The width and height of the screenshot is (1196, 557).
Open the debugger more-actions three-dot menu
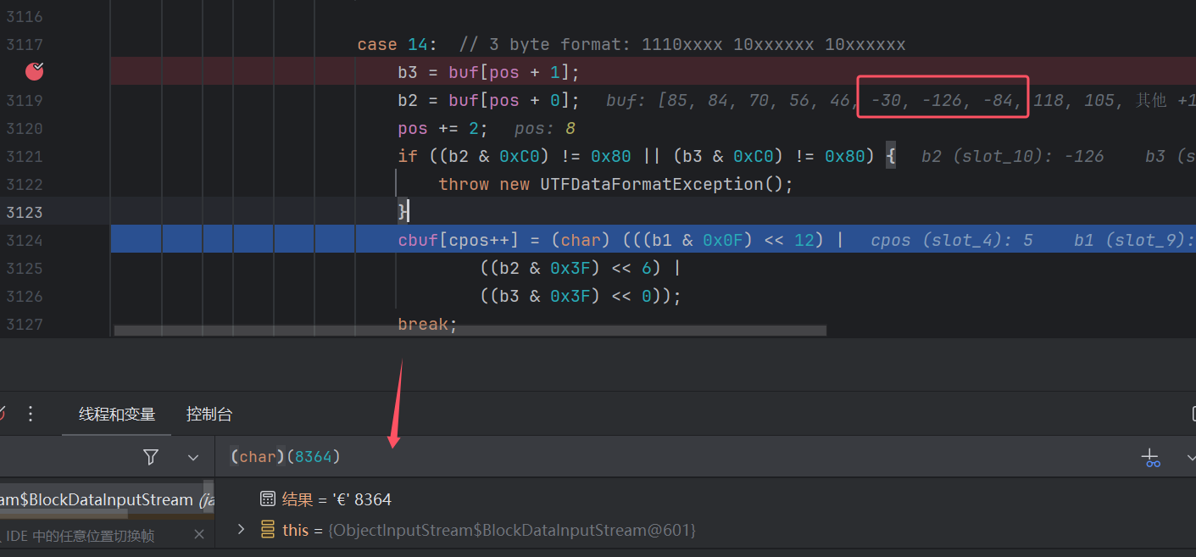tap(31, 414)
